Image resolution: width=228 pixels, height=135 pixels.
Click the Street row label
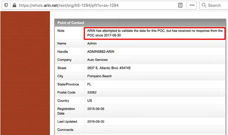coord(62,68)
